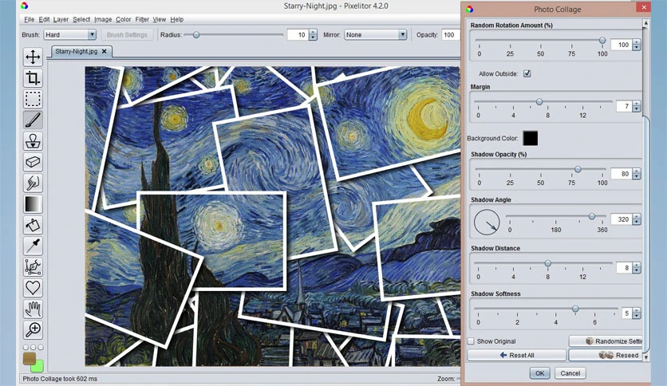Click the foreground color swatch
The width and height of the screenshot is (667, 386).
pos(29,358)
